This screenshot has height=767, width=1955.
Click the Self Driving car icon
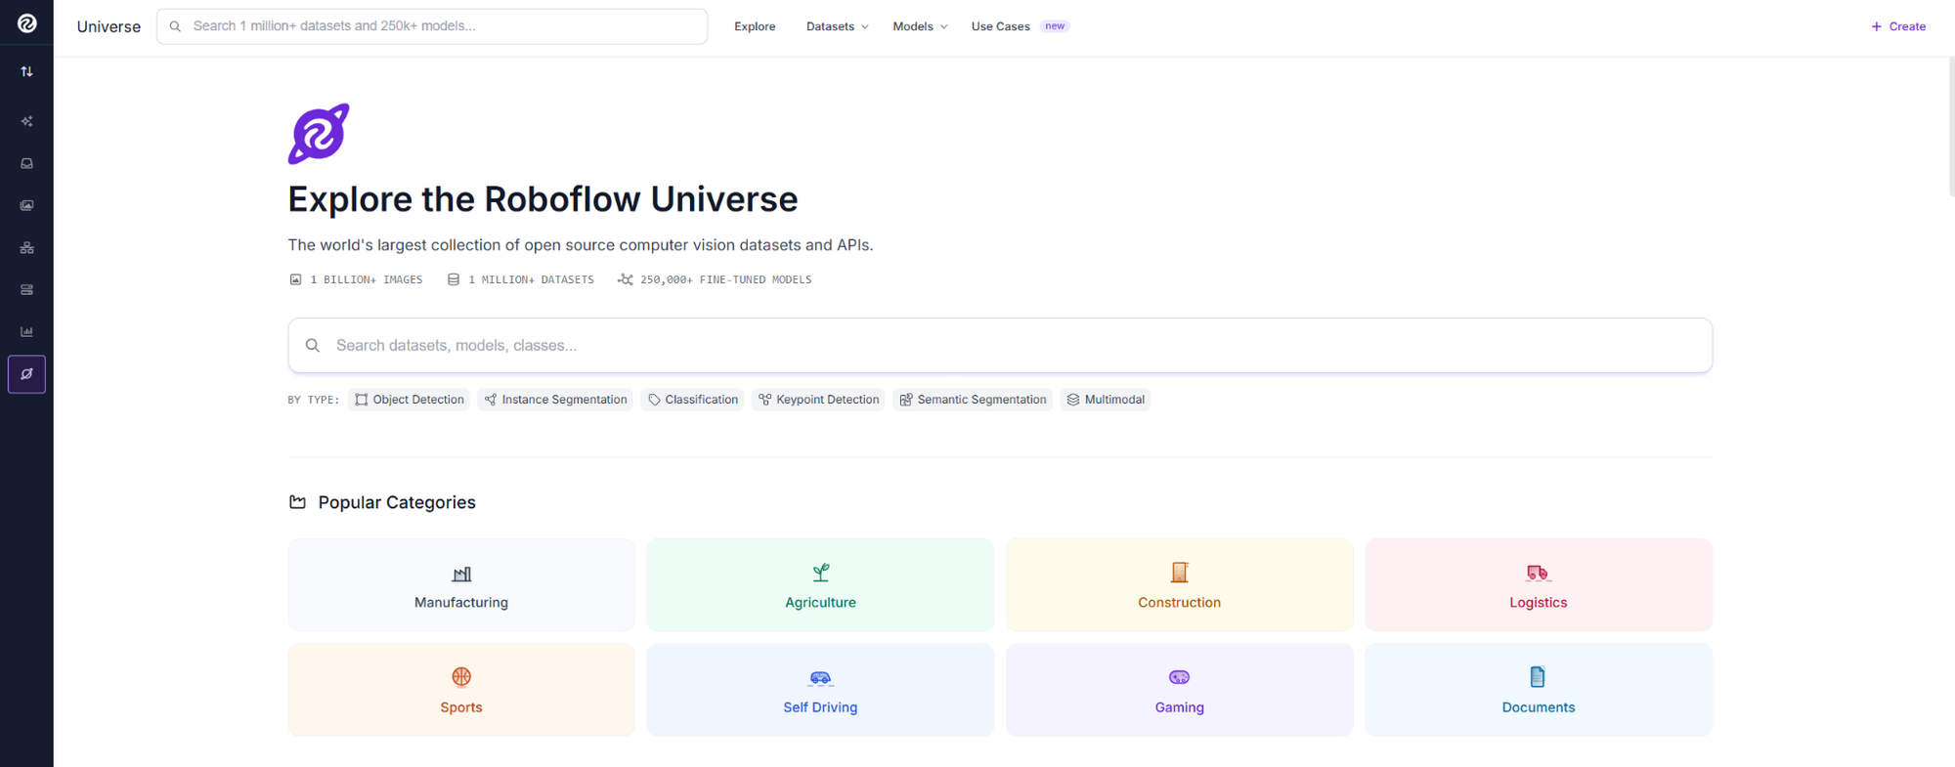click(x=821, y=678)
